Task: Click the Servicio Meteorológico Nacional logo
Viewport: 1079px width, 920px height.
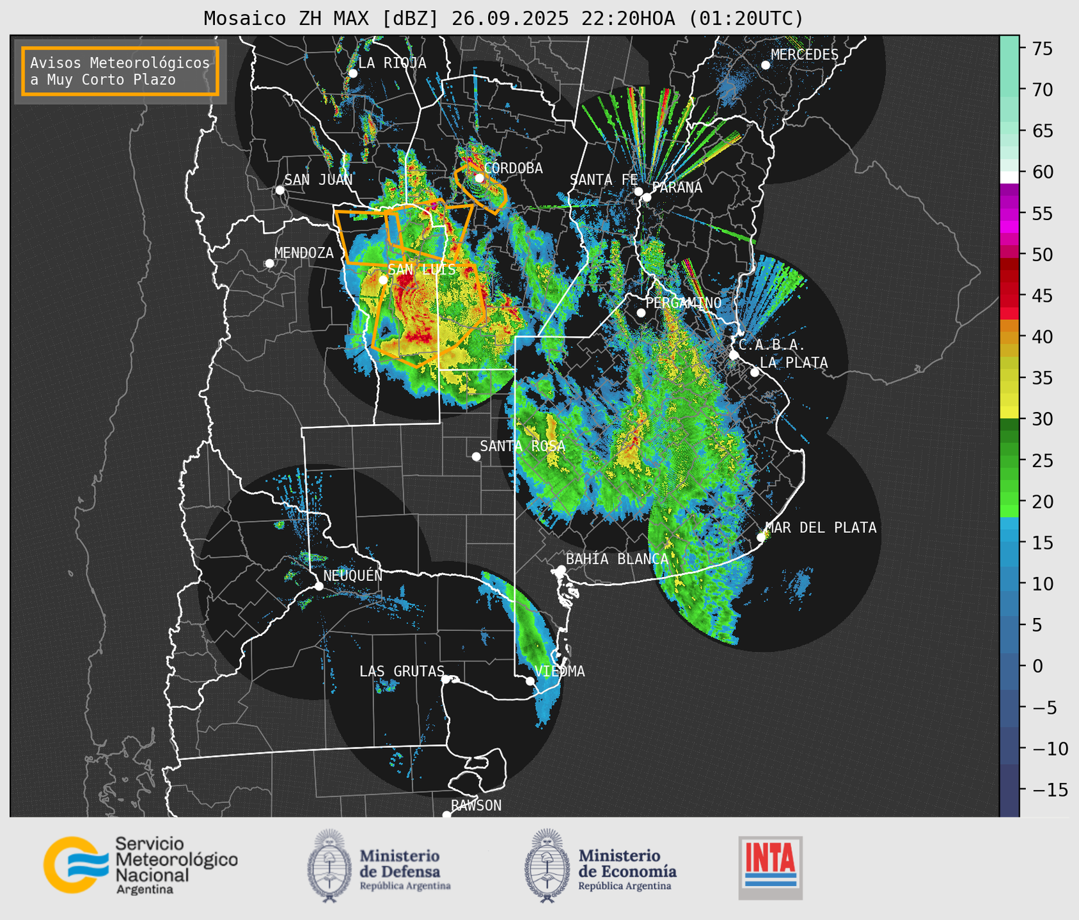Action: 140,865
